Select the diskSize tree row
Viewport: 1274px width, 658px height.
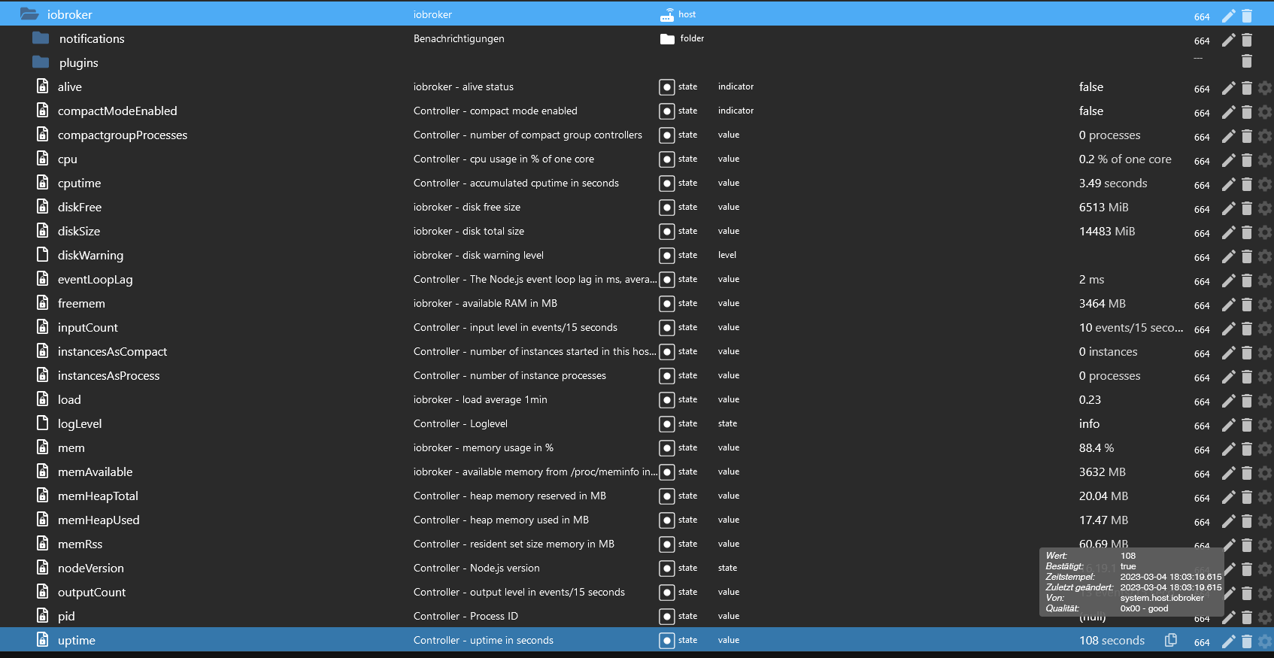click(637, 231)
